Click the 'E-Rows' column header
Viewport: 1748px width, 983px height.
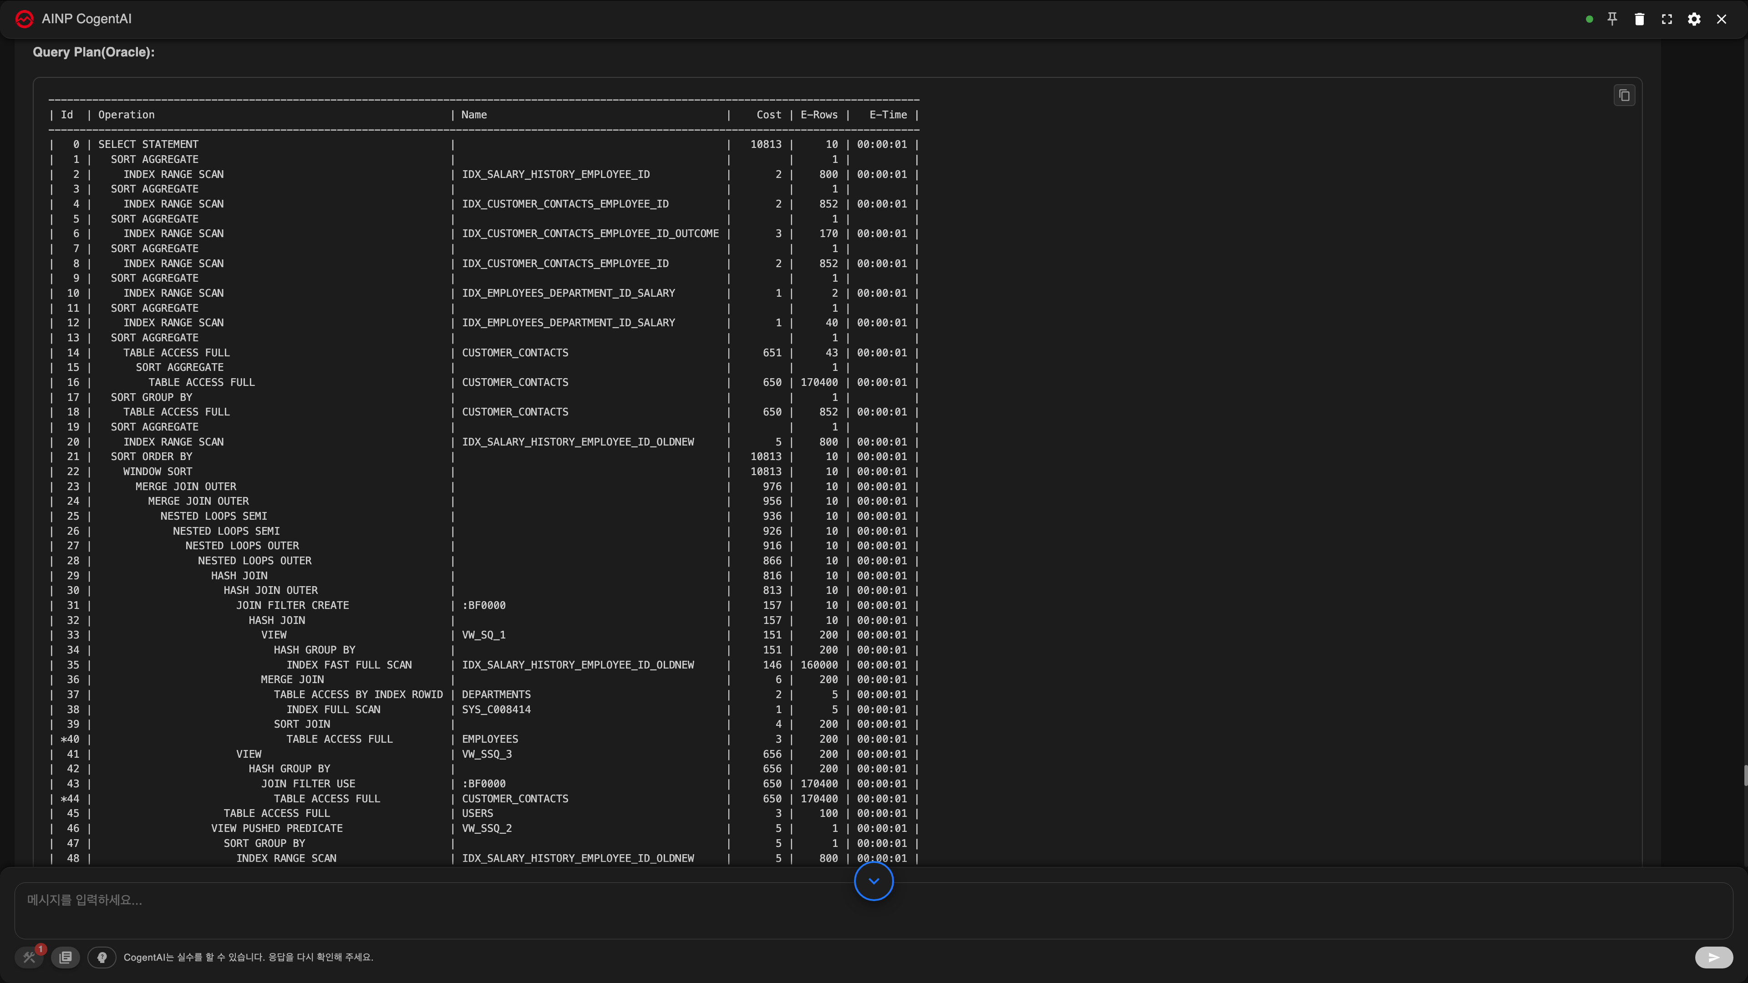pyautogui.click(x=819, y=115)
